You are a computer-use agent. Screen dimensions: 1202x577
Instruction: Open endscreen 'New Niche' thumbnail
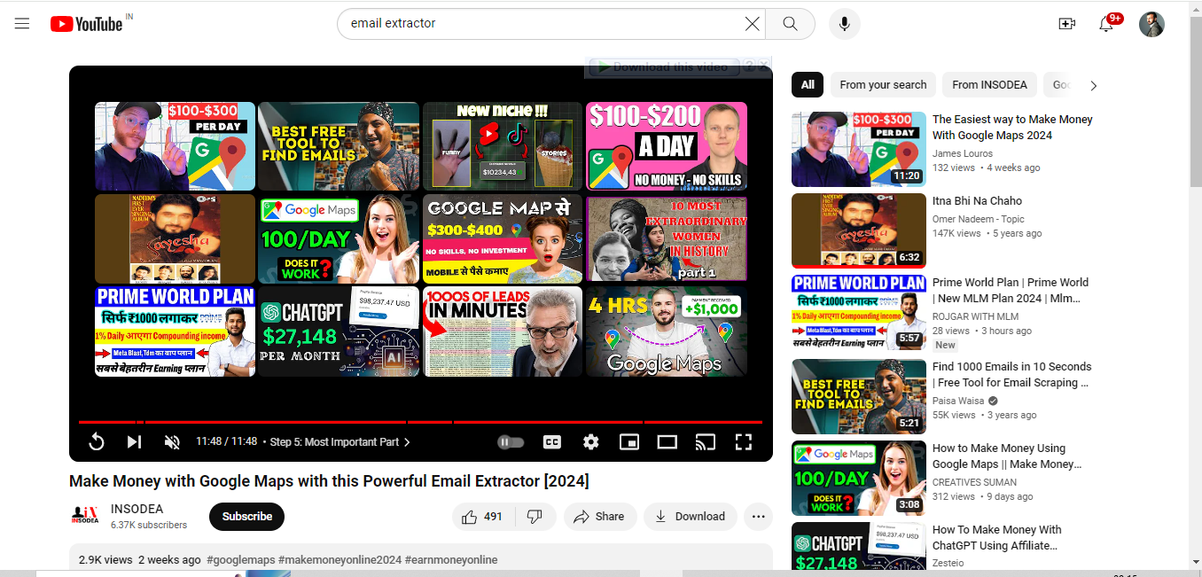[x=503, y=146]
